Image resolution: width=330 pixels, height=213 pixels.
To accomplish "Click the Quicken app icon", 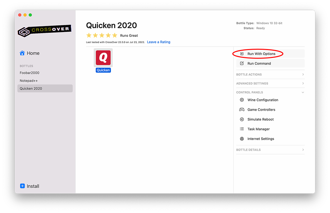I will pyautogui.click(x=103, y=58).
